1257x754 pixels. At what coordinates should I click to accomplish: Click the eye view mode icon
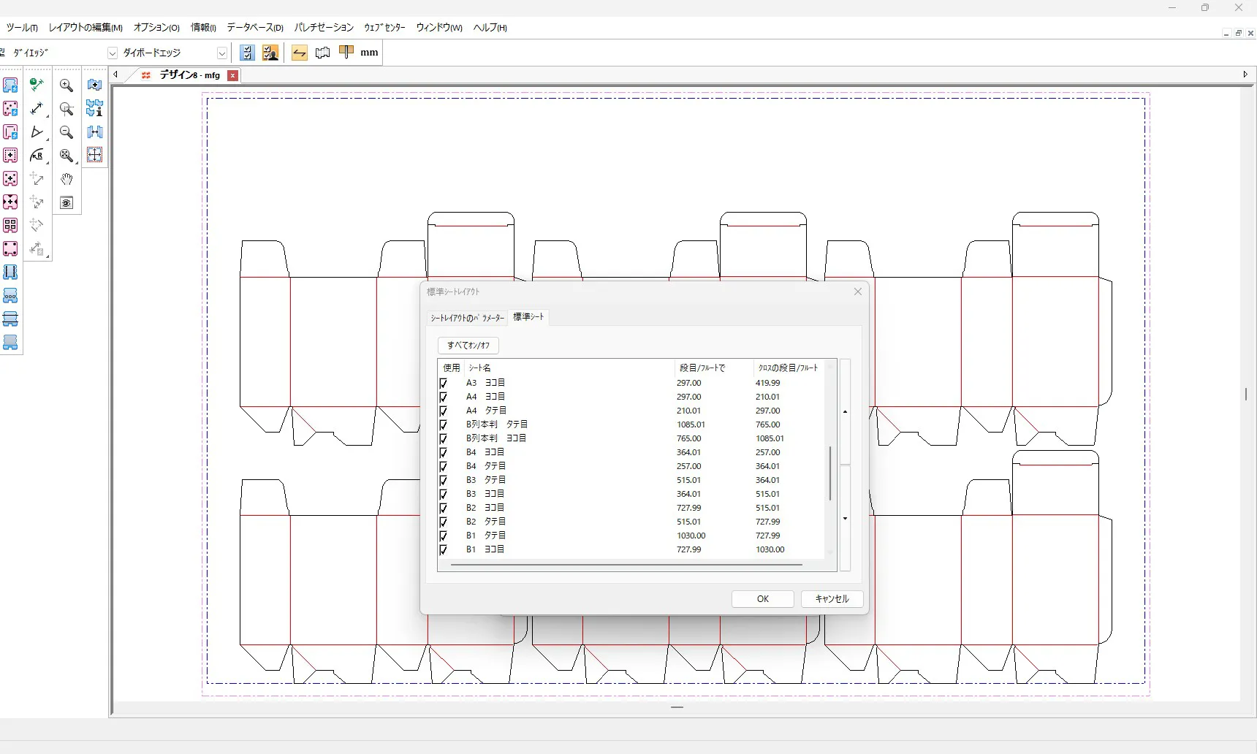click(67, 203)
